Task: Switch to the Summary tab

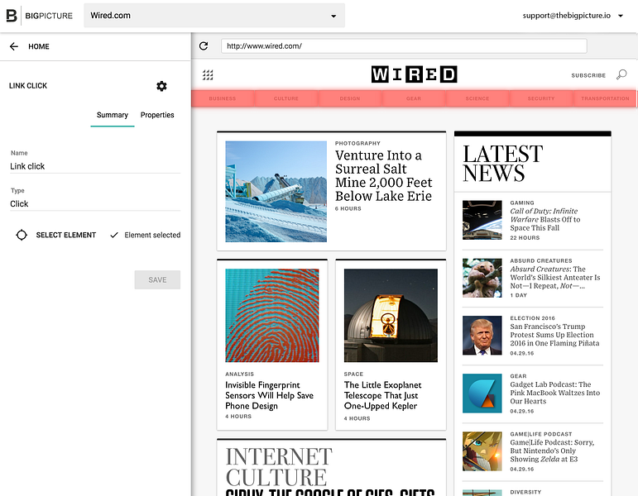Action: (x=113, y=115)
